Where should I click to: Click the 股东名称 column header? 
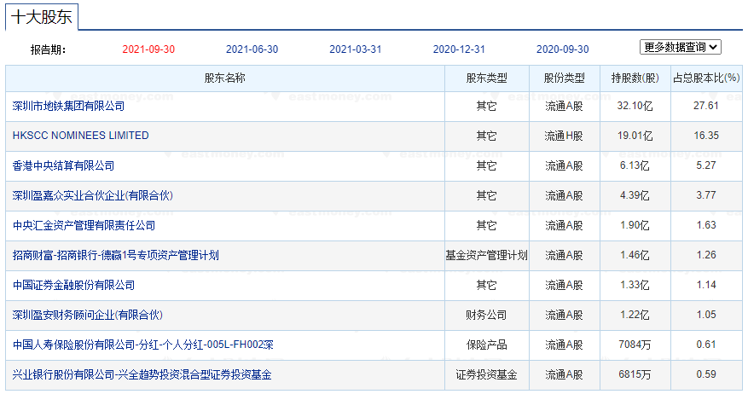(224, 78)
